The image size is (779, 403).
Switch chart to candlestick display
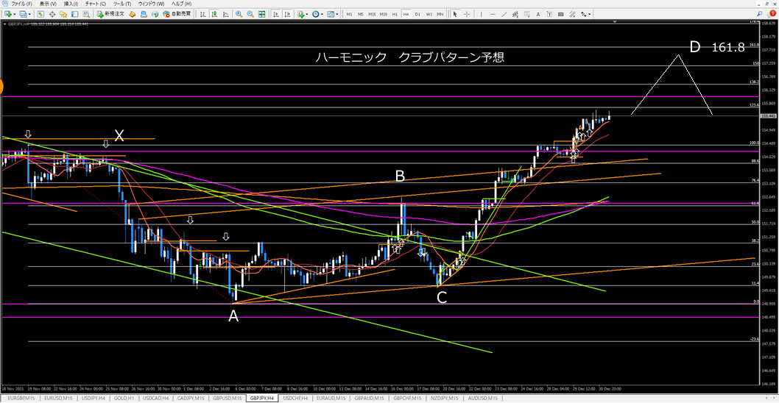tap(212, 14)
